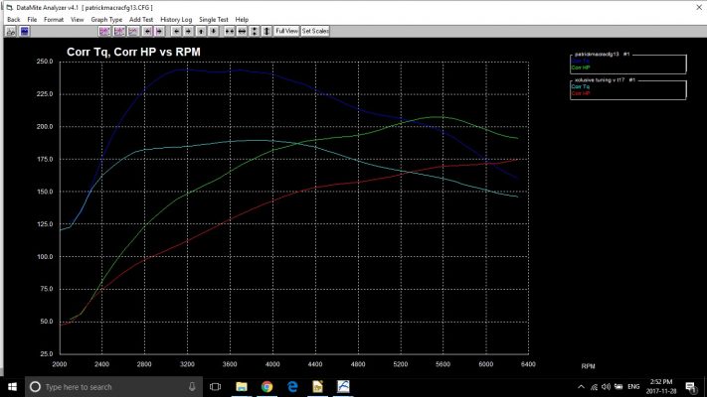Open the Single Test menu
This screenshot has width=707, height=397.
pyautogui.click(x=214, y=20)
